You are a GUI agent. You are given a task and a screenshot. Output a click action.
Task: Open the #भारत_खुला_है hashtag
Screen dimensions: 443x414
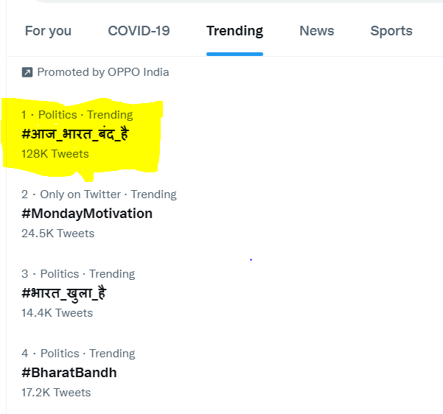[64, 293]
